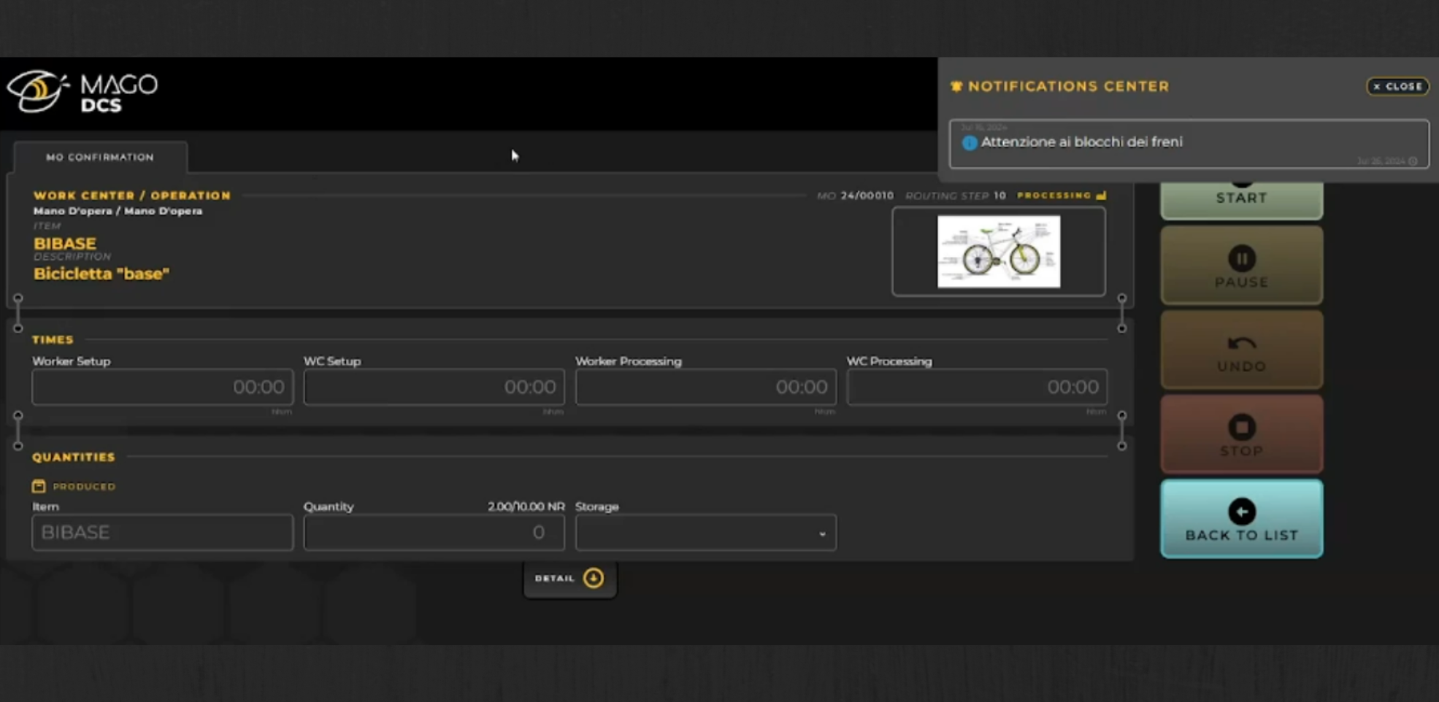Select the 'Attenzione ai blocchi dei freni' notification
1439x702 pixels.
[x=1188, y=143]
